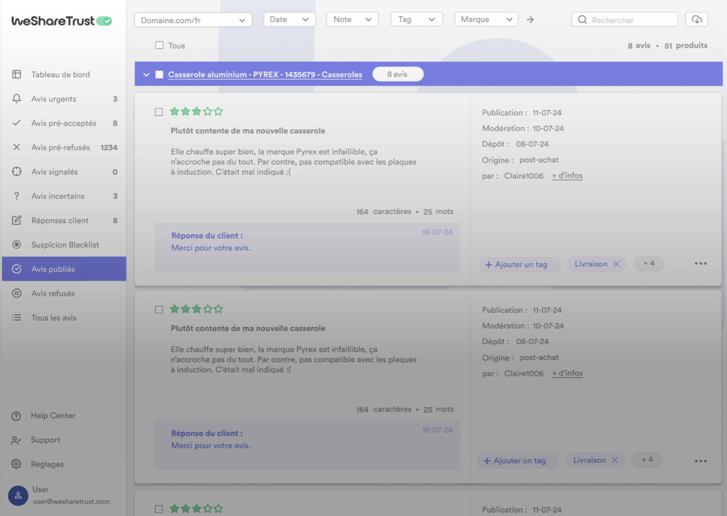Click the Réglages gear icon
Image resolution: width=727 pixels, height=516 pixels.
(16, 464)
